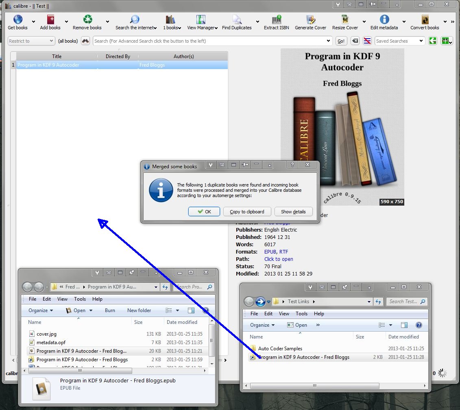This screenshot has height=410, width=460.
Task: Select Auto Coder Samples folder
Action: point(280,349)
